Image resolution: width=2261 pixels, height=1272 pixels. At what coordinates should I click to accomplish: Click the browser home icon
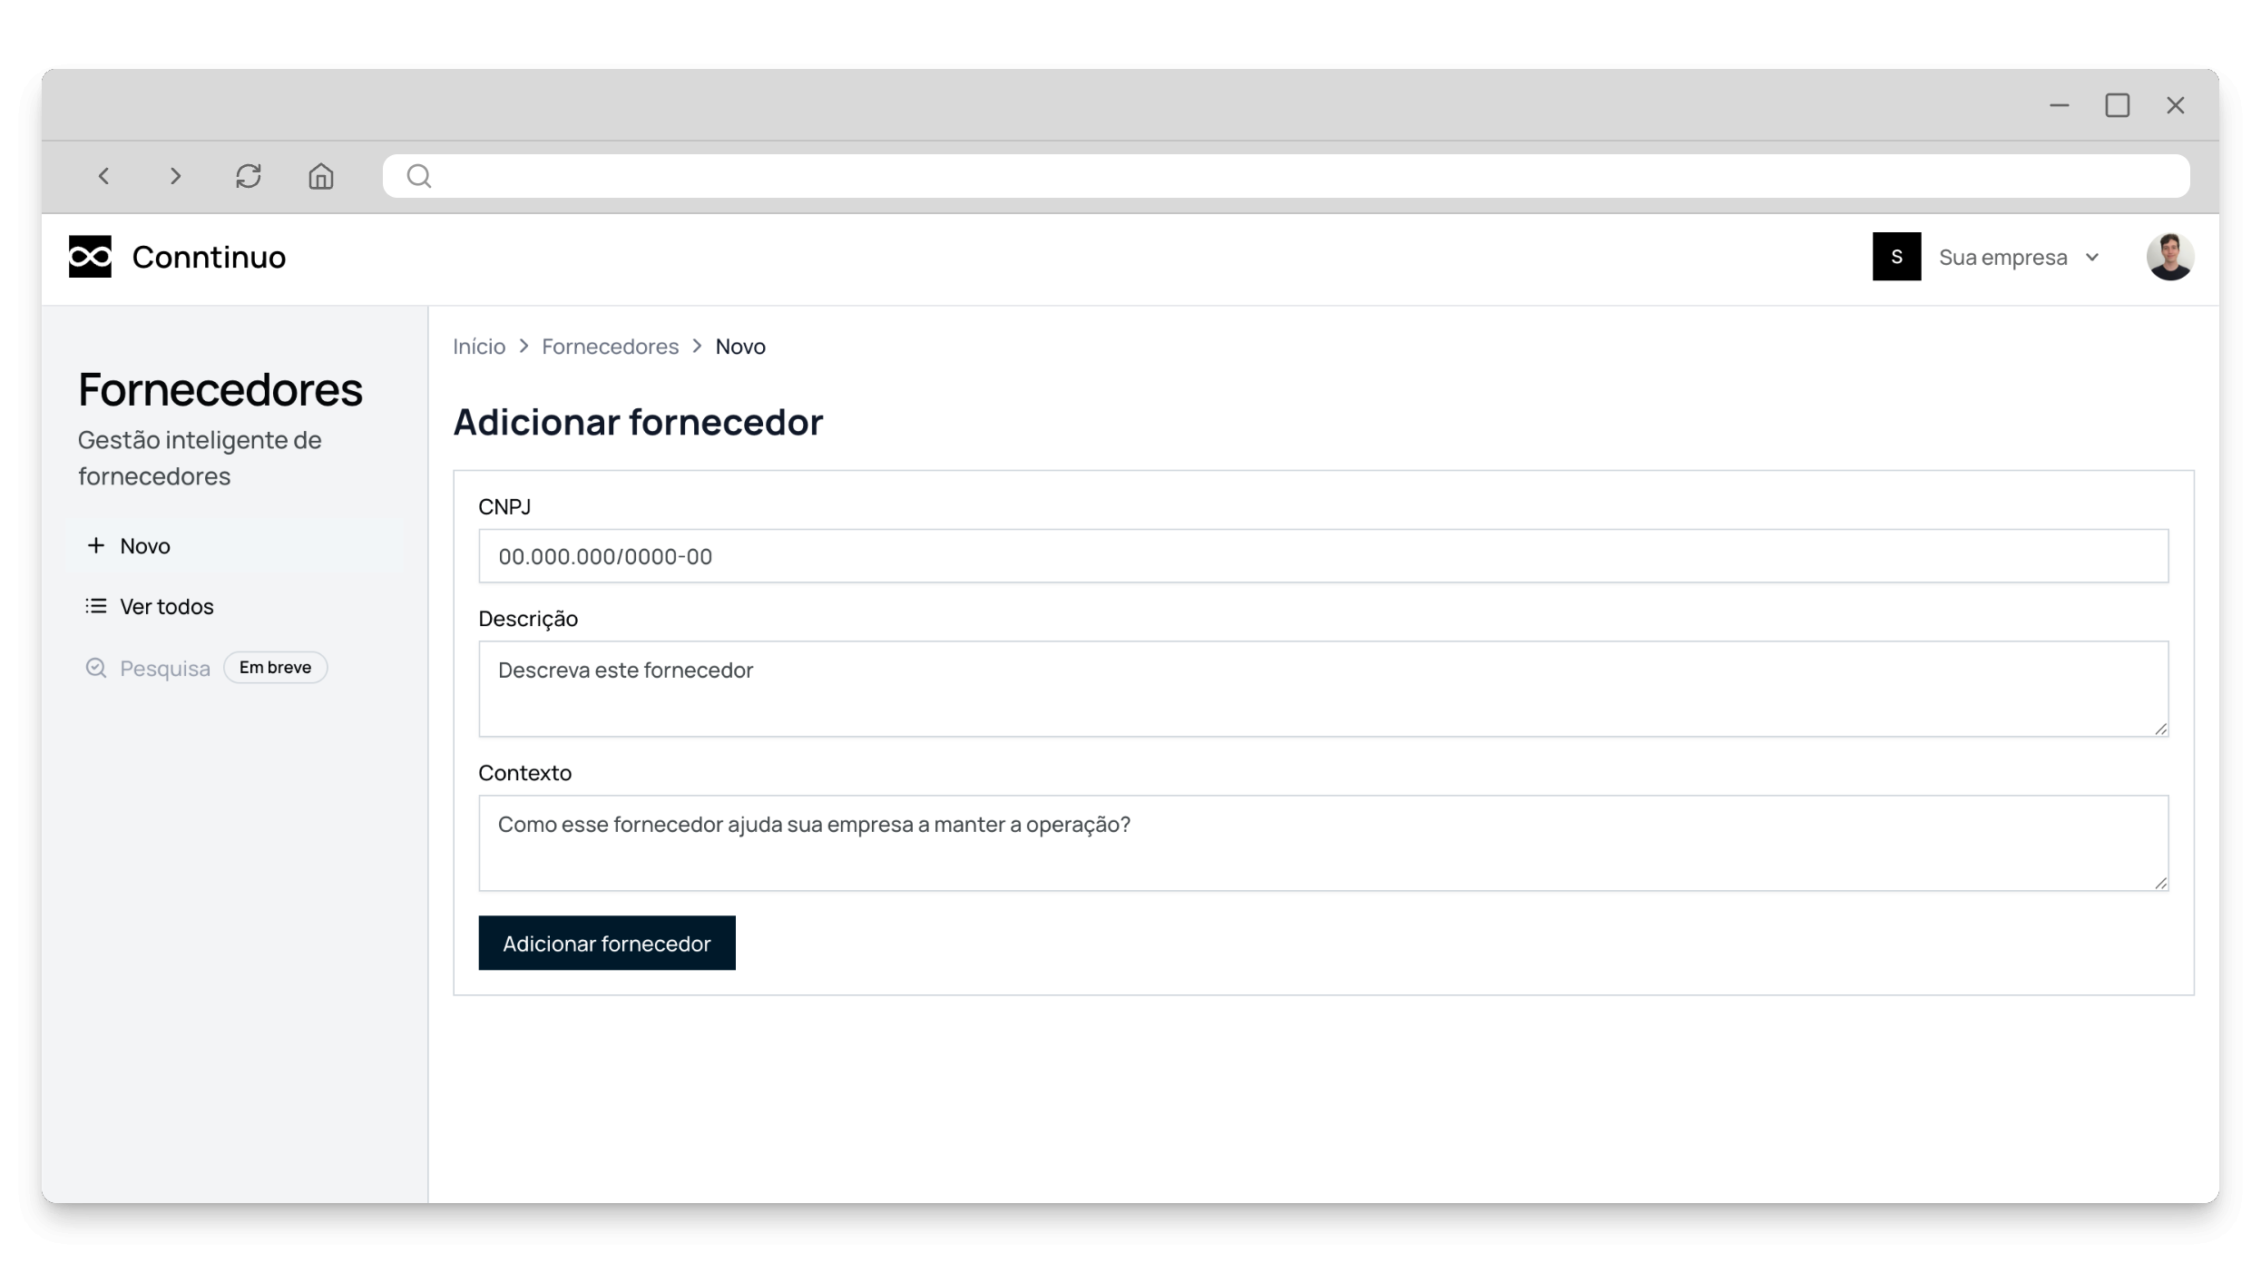(321, 176)
